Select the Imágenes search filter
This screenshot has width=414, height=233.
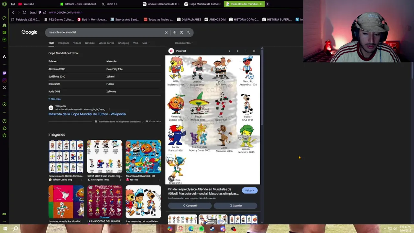coord(64,43)
